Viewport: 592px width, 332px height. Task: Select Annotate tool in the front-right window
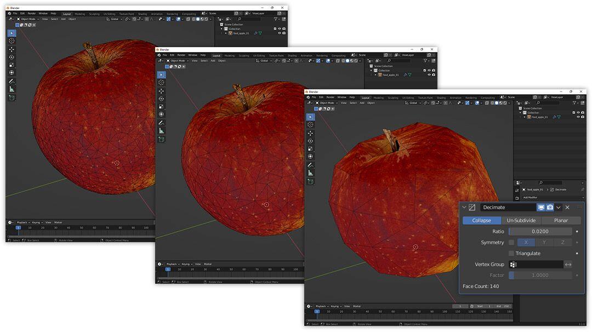[310, 165]
